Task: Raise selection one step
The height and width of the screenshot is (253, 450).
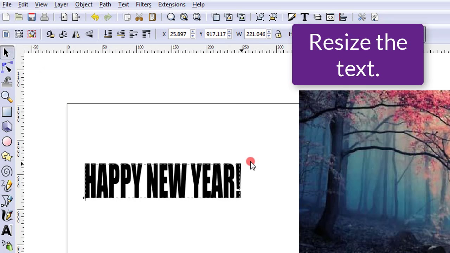Action: [x=134, y=34]
